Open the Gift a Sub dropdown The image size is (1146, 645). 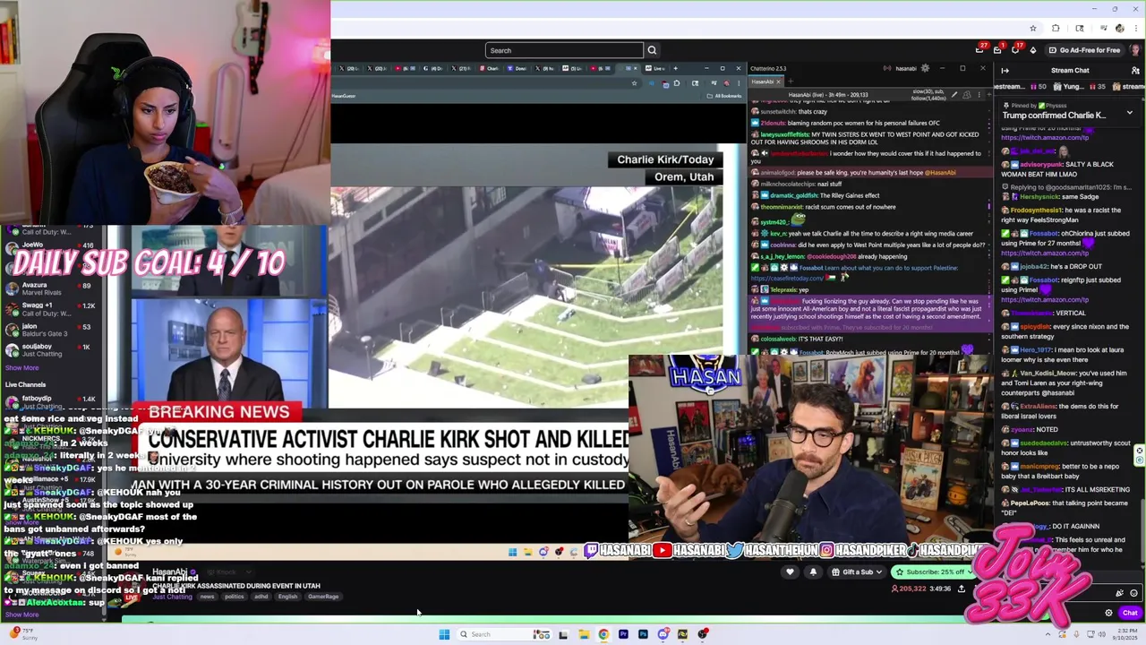(x=857, y=572)
